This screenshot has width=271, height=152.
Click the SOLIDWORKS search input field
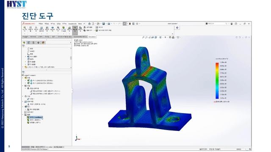216,24
